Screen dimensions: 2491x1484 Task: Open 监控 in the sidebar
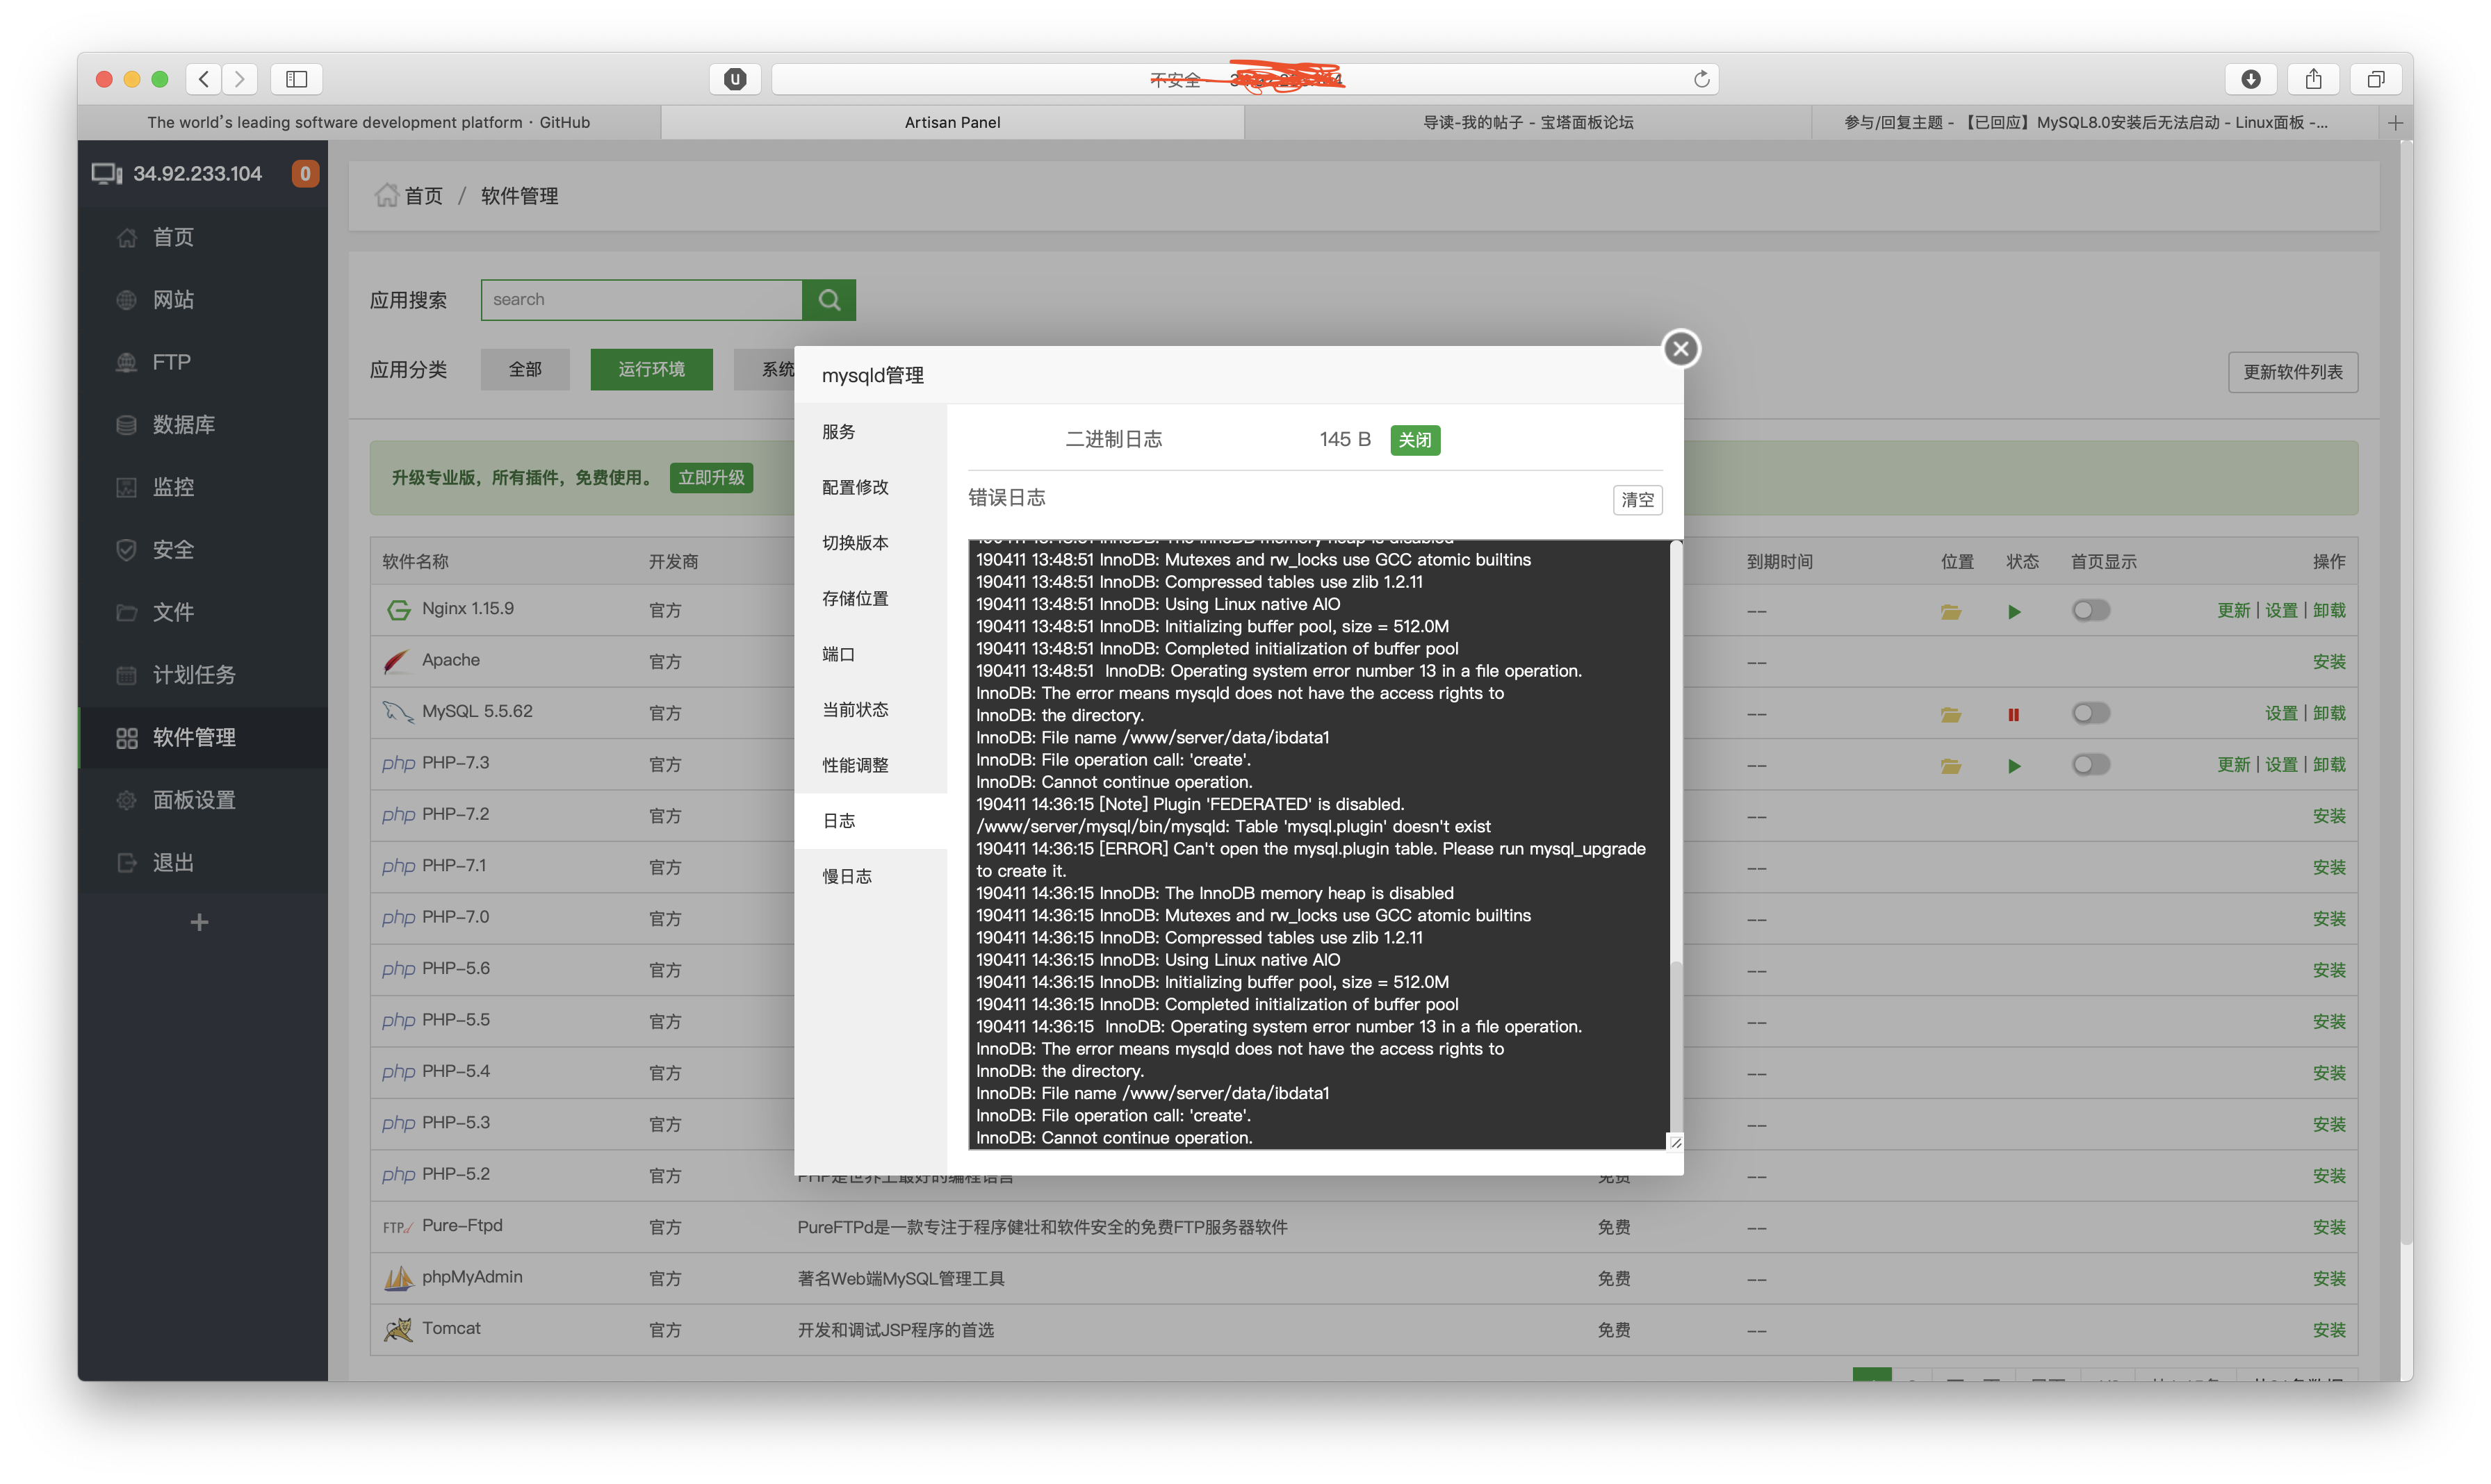(203, 487)
